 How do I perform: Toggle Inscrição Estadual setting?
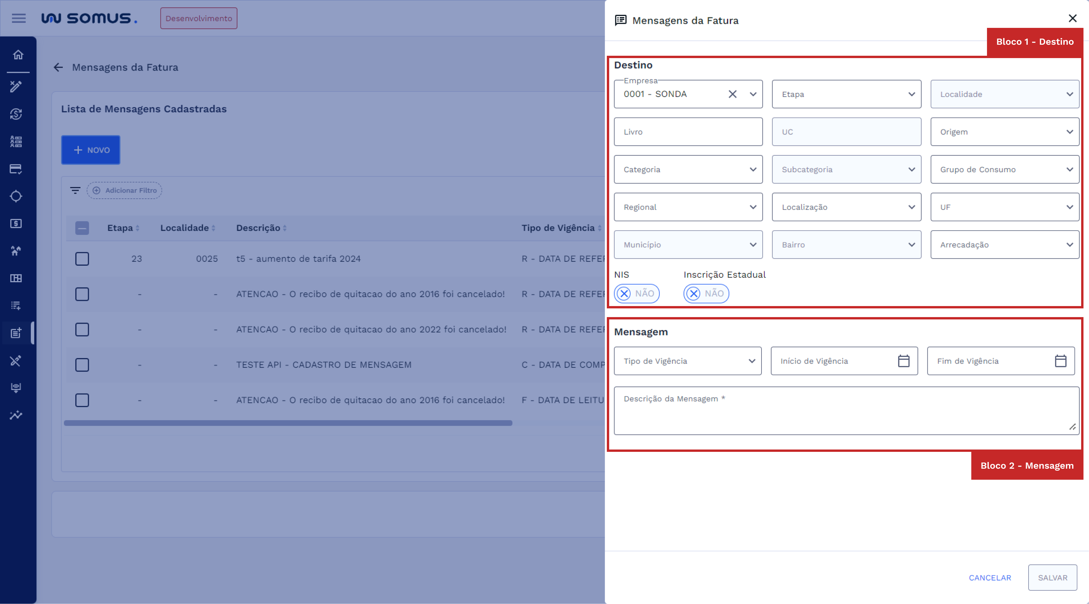pos(706,294)
